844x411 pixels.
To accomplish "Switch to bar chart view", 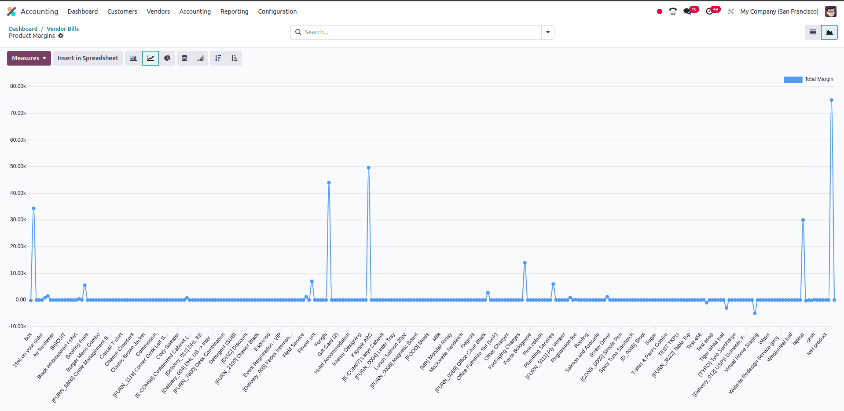I will [x=133, y=58].
